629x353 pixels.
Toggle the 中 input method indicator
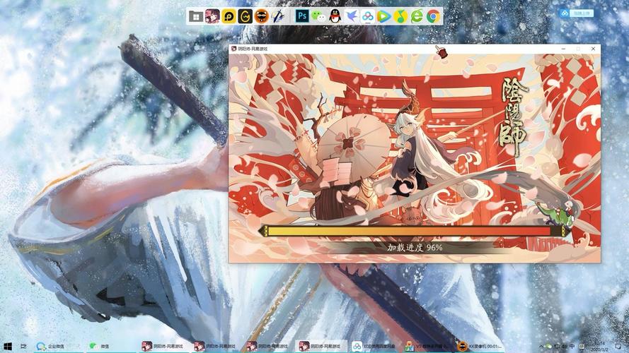coord(572,346)
